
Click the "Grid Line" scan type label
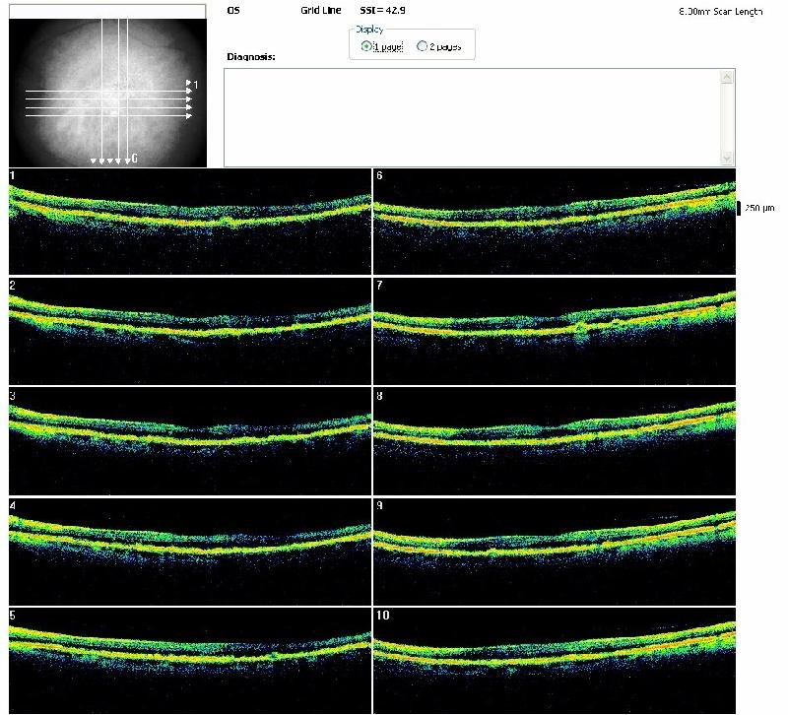pos(320,12)
